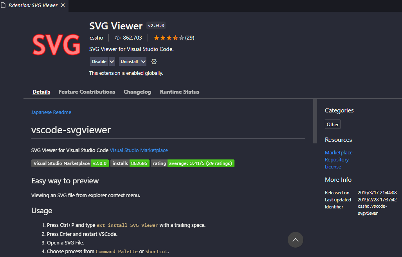This screenshot has width=402, height=257.
Task: Click the Other category tag
Action: tap(332, 124)
